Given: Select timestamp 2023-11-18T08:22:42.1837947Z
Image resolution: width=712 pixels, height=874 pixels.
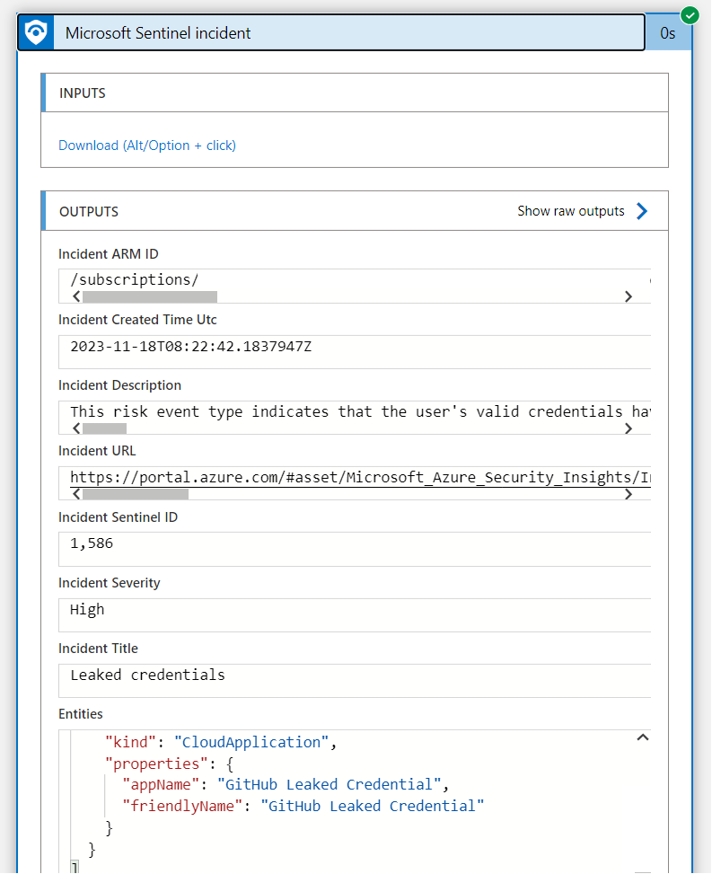Looking at the screenshot, I should [191, 347].
